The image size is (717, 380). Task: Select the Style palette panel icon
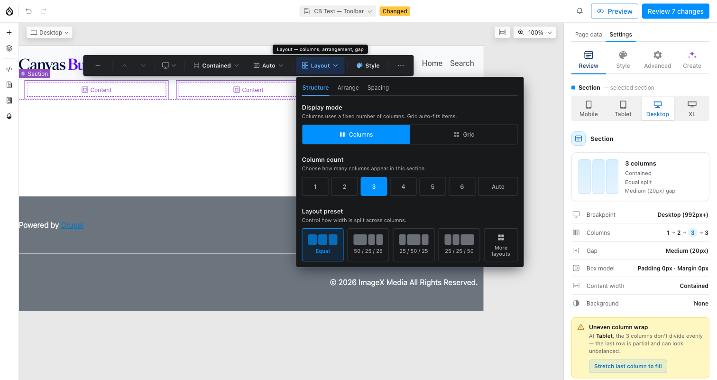623,60
